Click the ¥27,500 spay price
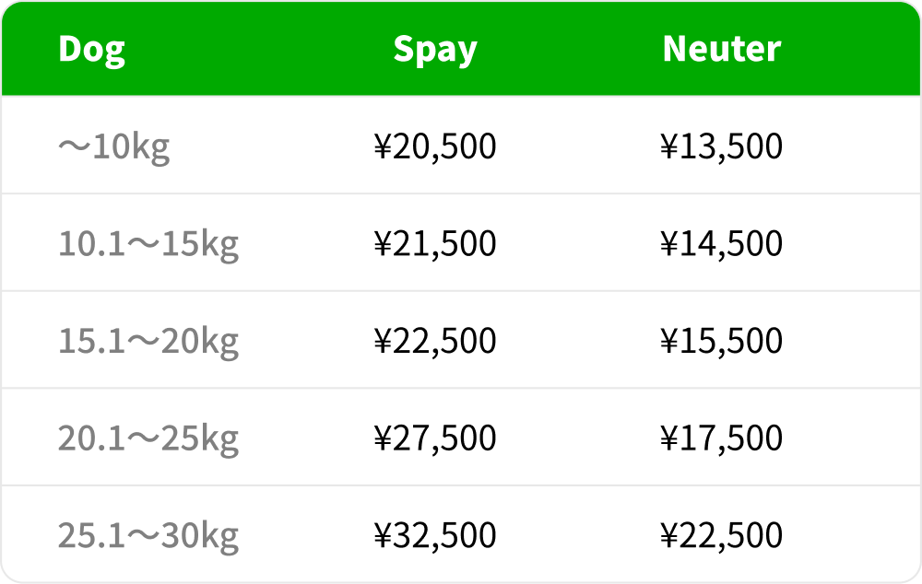 (435, 438)
